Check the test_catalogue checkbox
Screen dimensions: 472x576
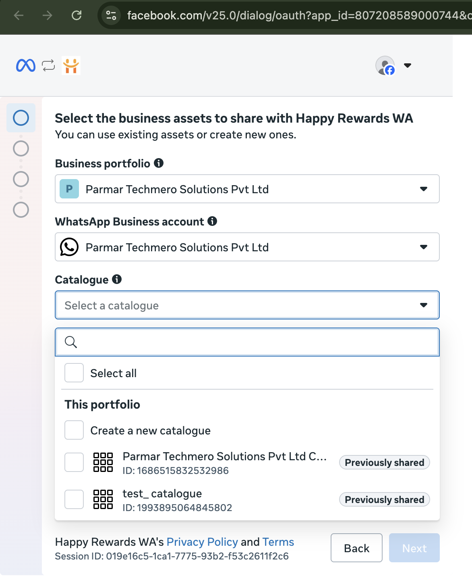point(74,499)
